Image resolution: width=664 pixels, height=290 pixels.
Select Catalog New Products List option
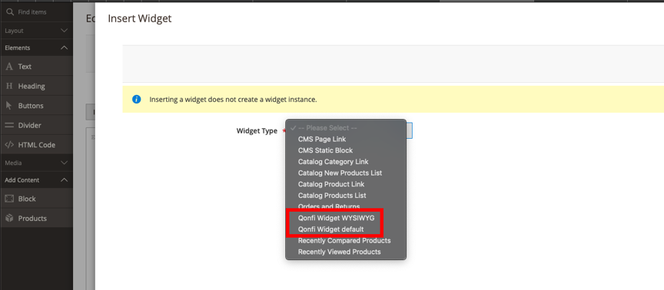(346, 173)
